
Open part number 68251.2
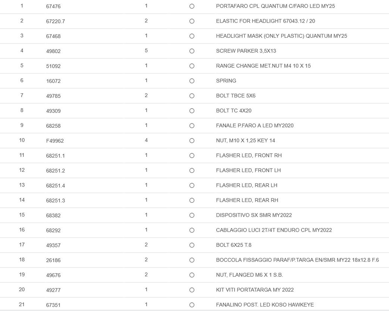pos(55,170)
